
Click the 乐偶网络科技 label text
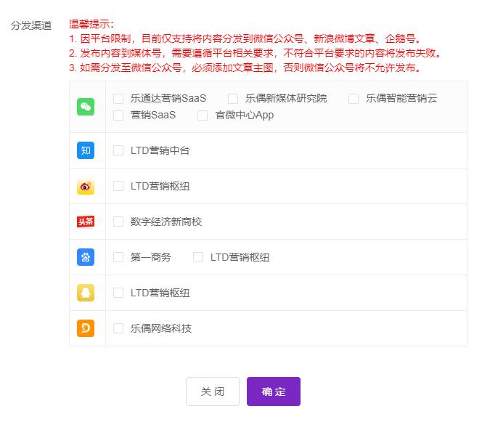click(161, 329)
